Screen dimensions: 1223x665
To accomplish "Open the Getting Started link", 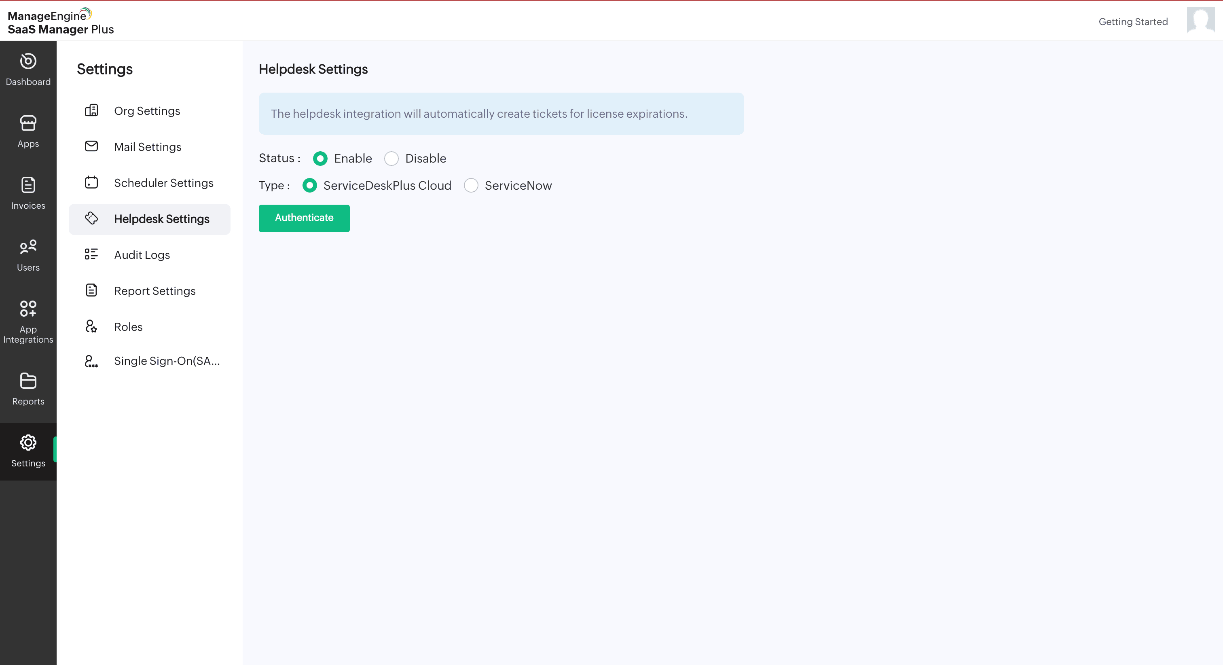I will 1133,22.
